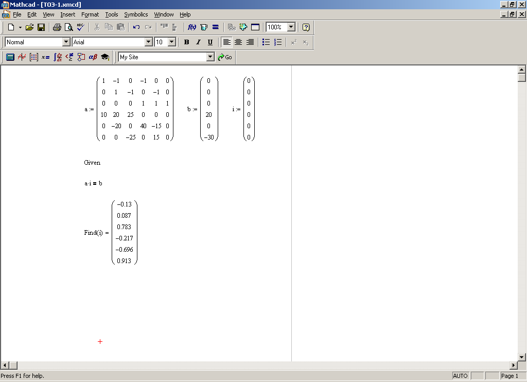527x382 pixels.
Task: Open the New worksheet template dropdown arrow
Action: pos(20,27)
